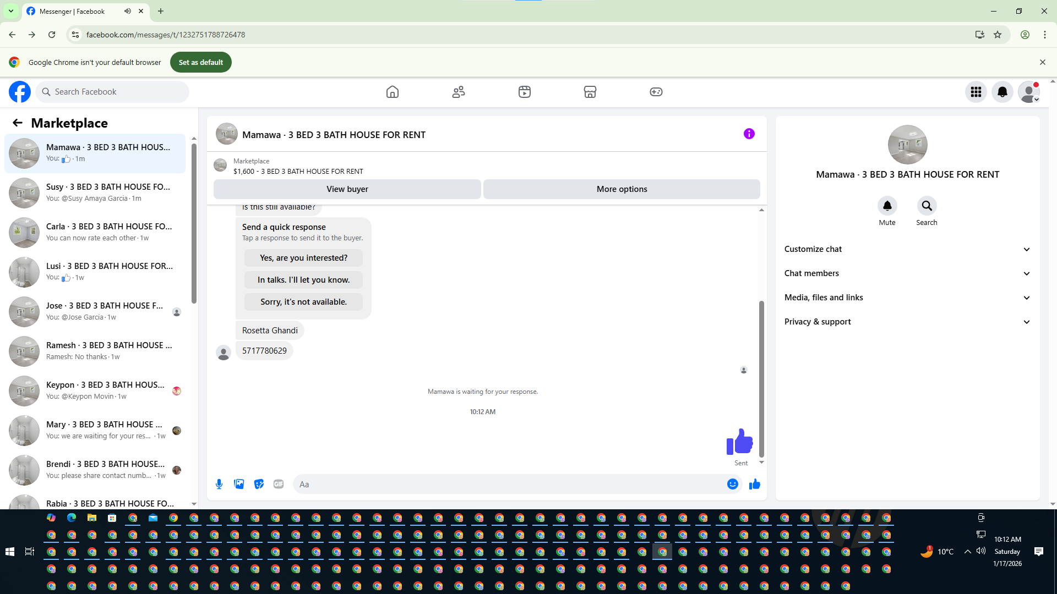Screen dimensions: 1057x594
Task: Open Facebook notifications bell
Action: 1002,92
